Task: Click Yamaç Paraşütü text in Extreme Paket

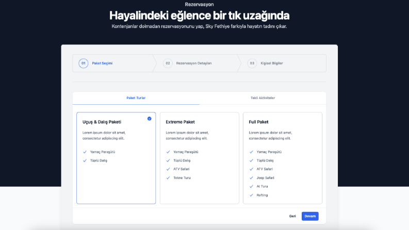Action: coord(186,152)
